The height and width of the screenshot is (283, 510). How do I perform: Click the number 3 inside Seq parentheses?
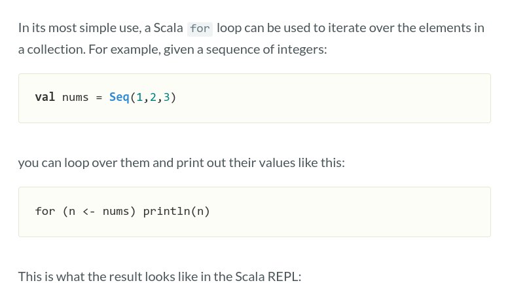[x=166, y=97]
